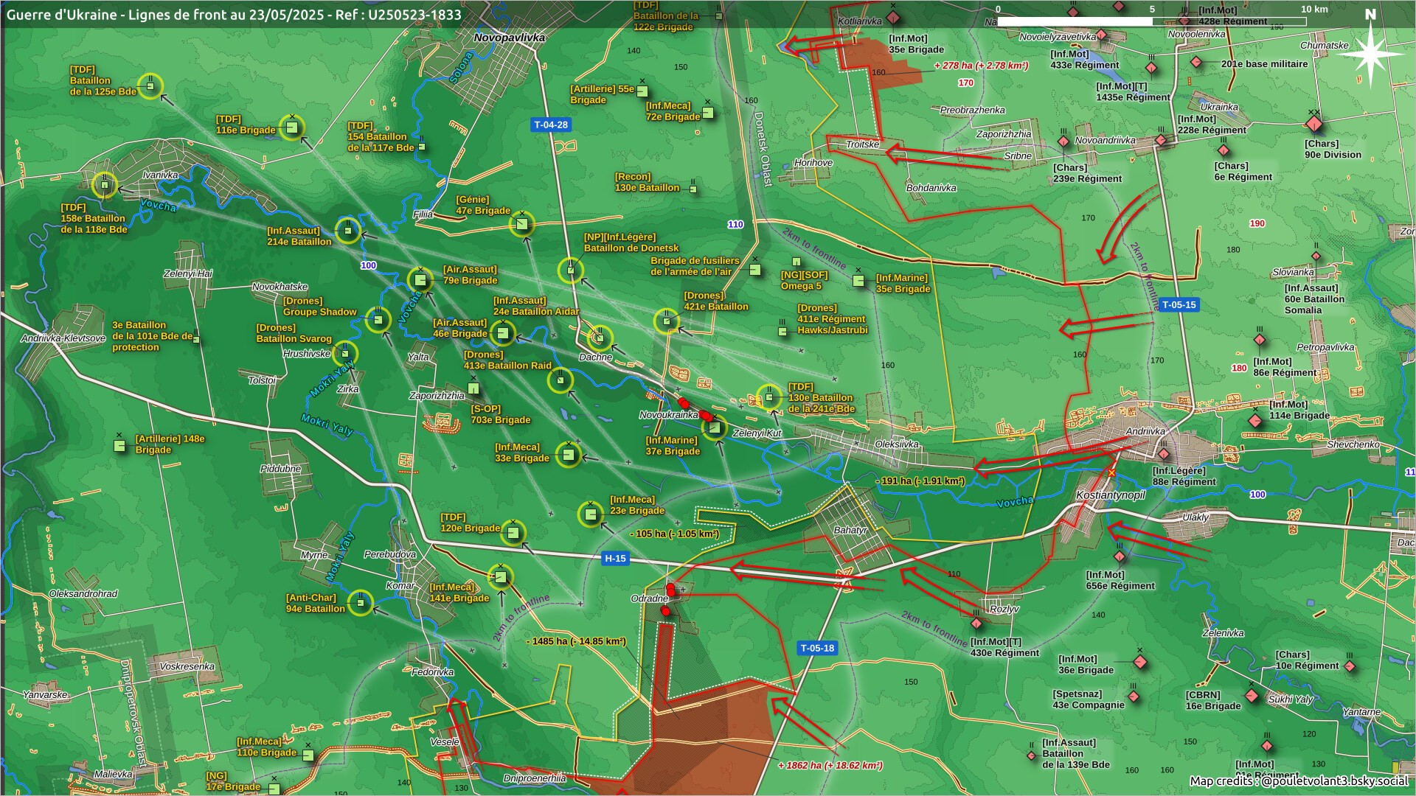The image size is (1416, 796).
Task: Click the 114e Brigade red diamond icon
Action: 1255,421
